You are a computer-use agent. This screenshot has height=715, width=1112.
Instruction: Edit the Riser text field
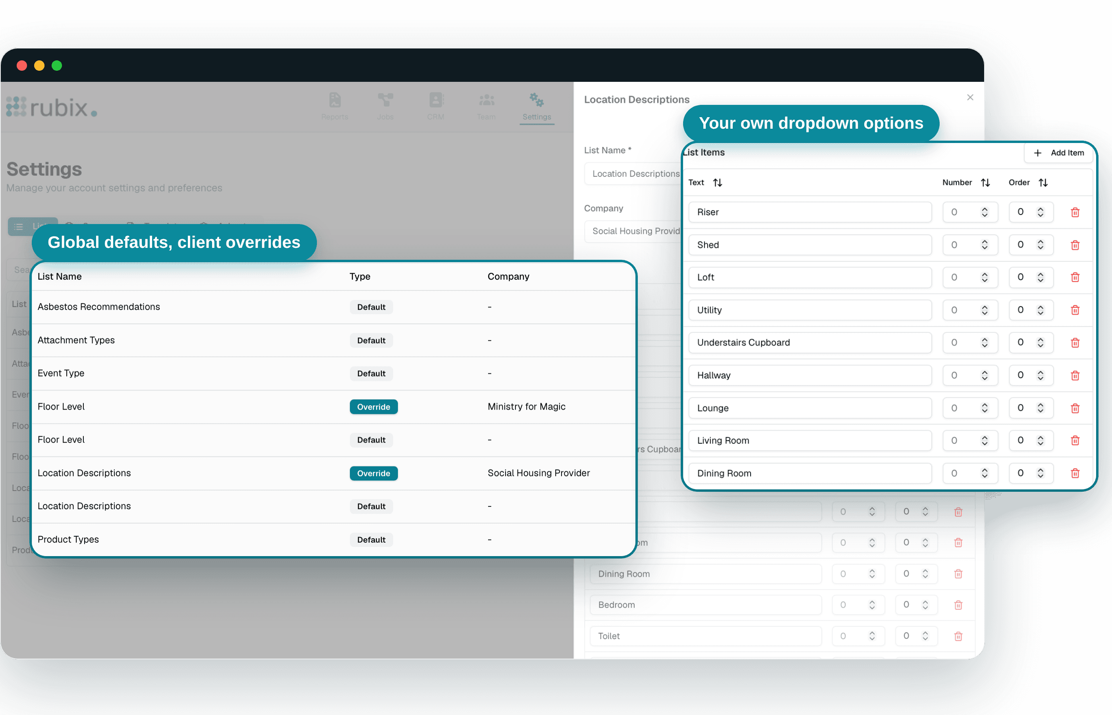[x=810, y=212]
